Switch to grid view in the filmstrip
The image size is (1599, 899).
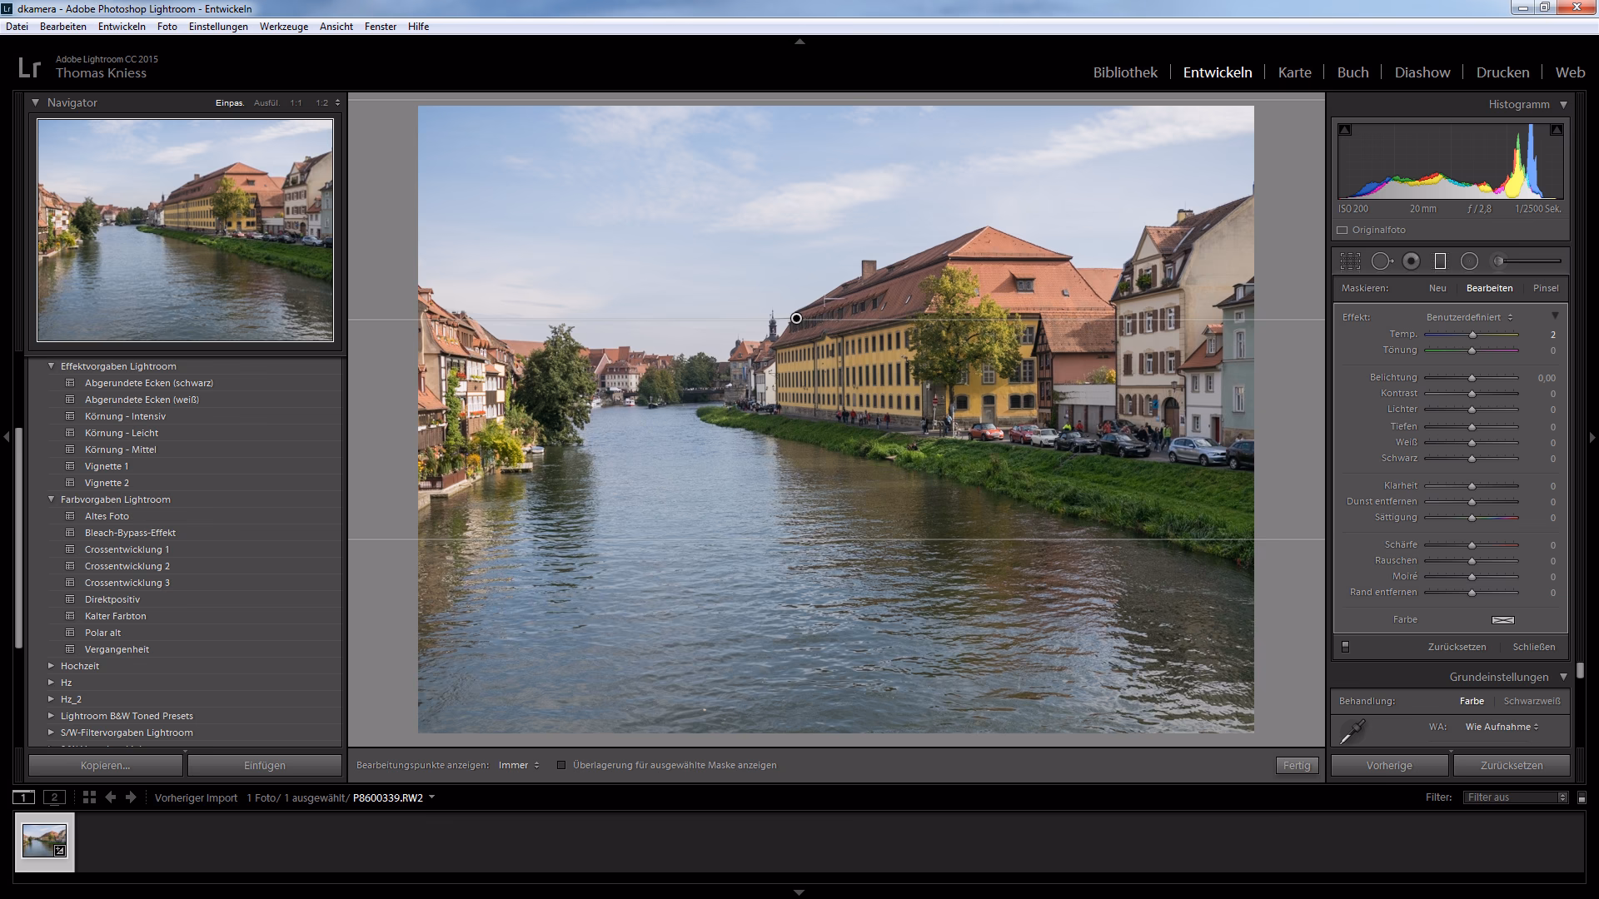pyautogui.click(x=89, y=797)
